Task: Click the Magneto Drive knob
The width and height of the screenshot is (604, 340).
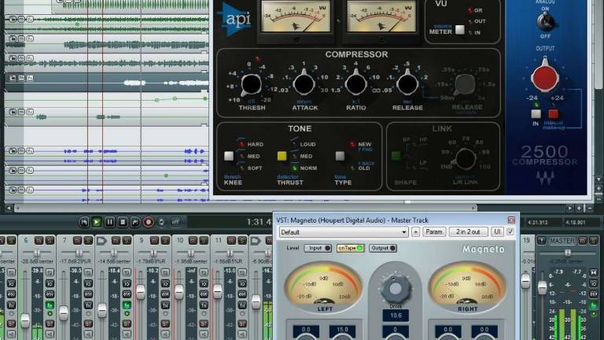Action: 396,288
